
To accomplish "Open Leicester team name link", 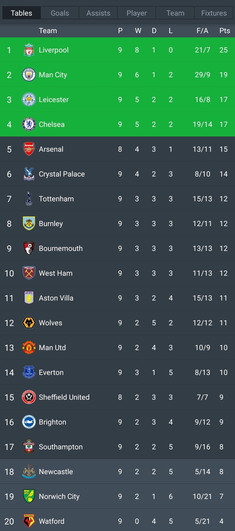I will (54, 100).
